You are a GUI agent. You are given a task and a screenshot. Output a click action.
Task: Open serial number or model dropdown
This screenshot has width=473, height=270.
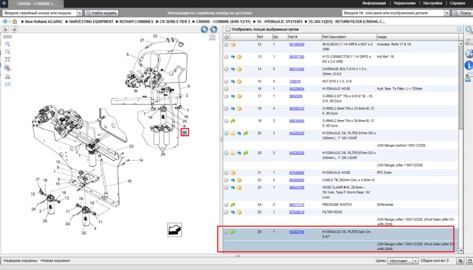point(79,13)
